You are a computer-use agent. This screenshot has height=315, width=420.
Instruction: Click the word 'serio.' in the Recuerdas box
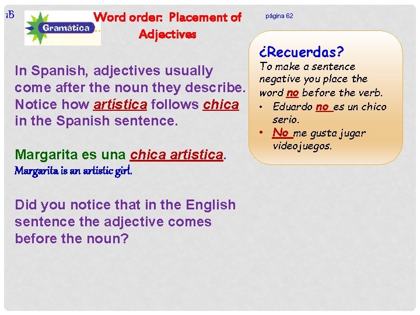286,120
